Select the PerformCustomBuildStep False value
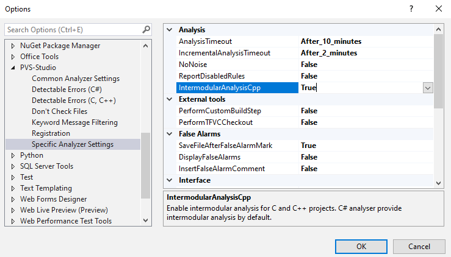Screen dimensions: 451x257 [309, 111]
